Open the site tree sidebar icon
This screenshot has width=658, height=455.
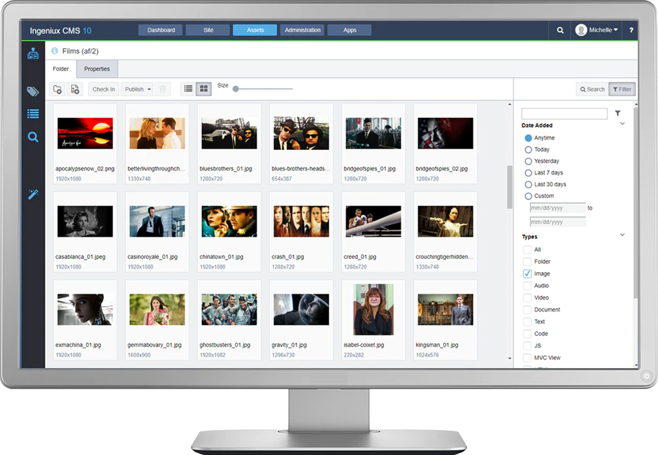coord(33,54)
